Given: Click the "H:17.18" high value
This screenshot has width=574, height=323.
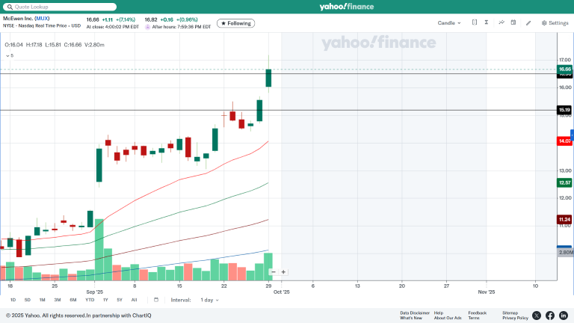Looking at the screenshot, I should coord(34,45).
